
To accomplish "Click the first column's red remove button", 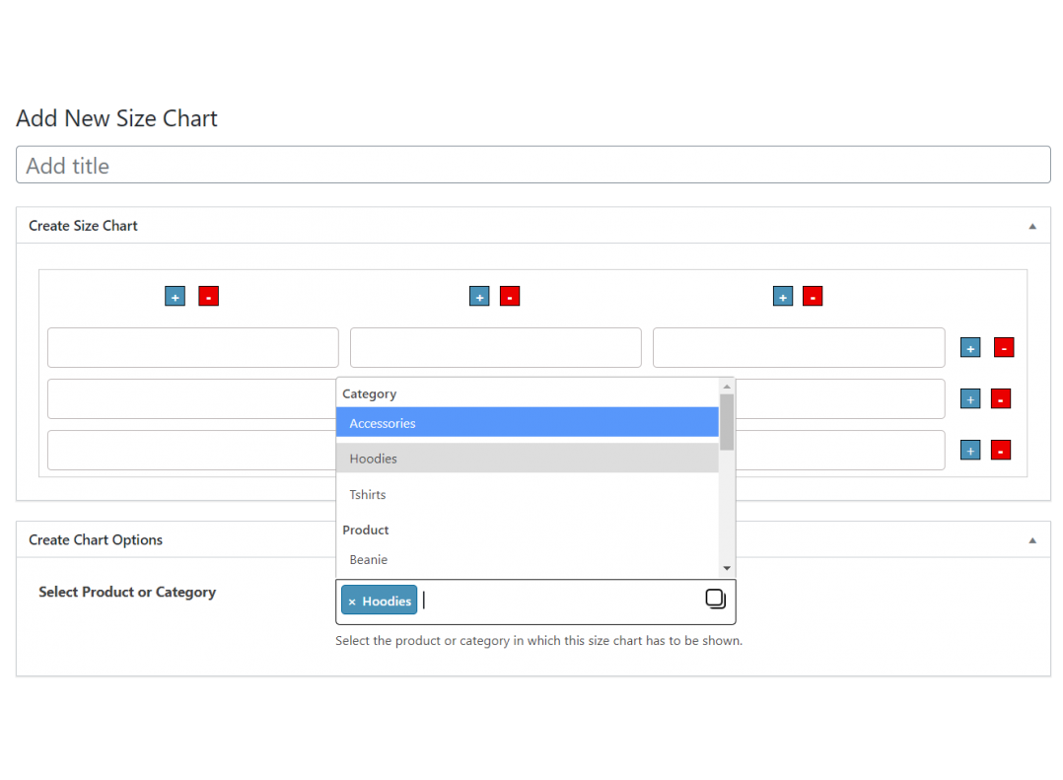I will point(208,297).
